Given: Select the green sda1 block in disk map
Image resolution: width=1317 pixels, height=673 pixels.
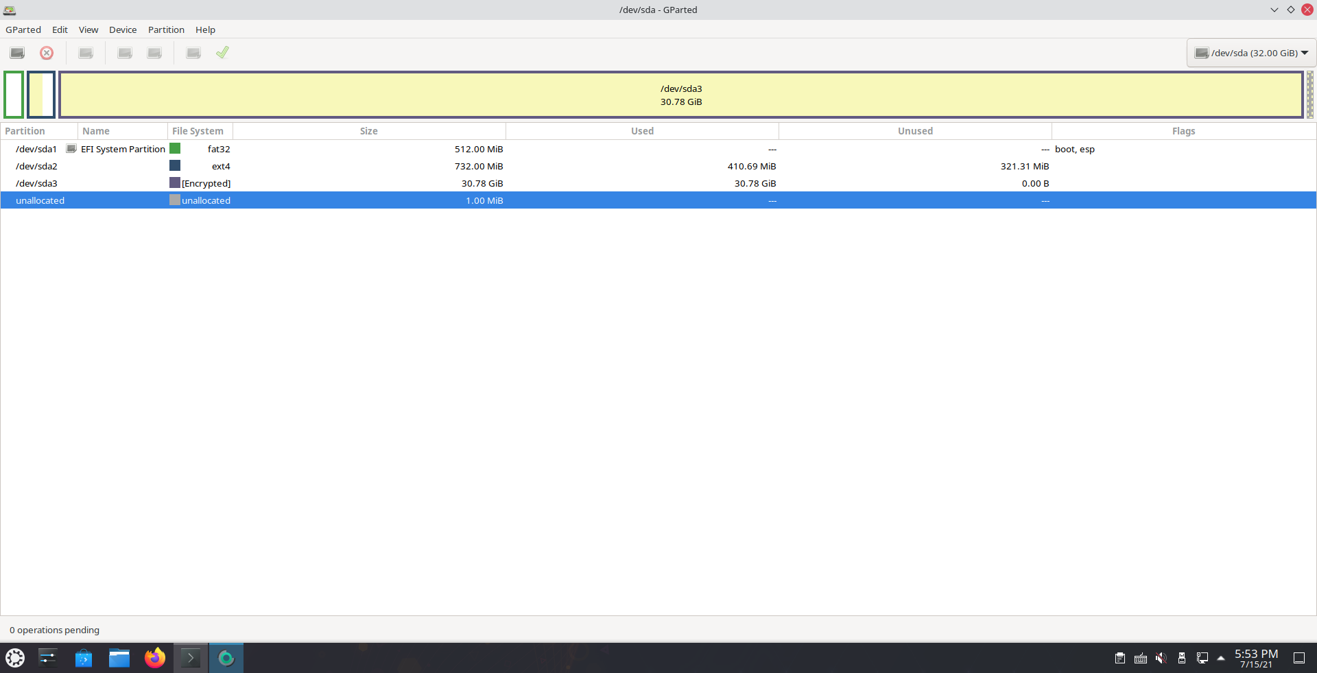Looking at the screenshot, I should tap(14, 95).
